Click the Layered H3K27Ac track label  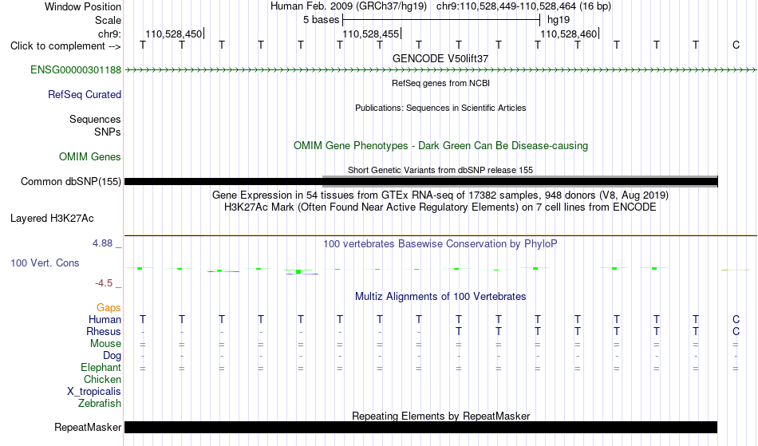tap(52, 219)
